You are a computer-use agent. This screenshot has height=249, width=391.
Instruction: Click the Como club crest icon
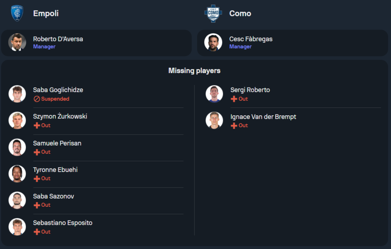[213, 13]
